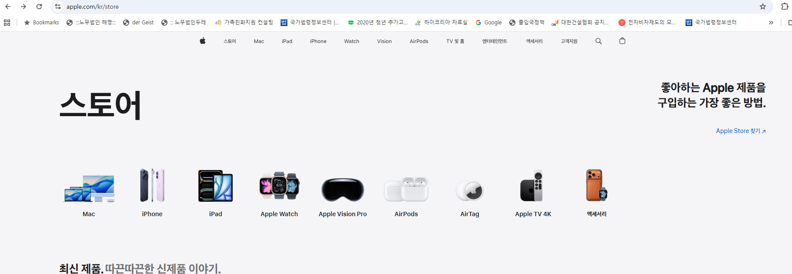Select the 액세서리 accessories product image

(597, 185)
